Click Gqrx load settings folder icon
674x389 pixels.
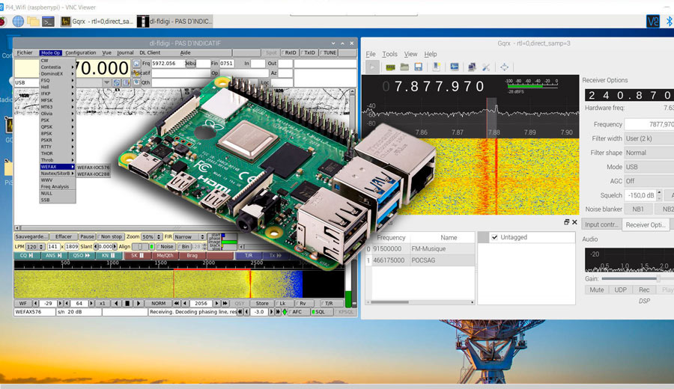tap(404, 67)
